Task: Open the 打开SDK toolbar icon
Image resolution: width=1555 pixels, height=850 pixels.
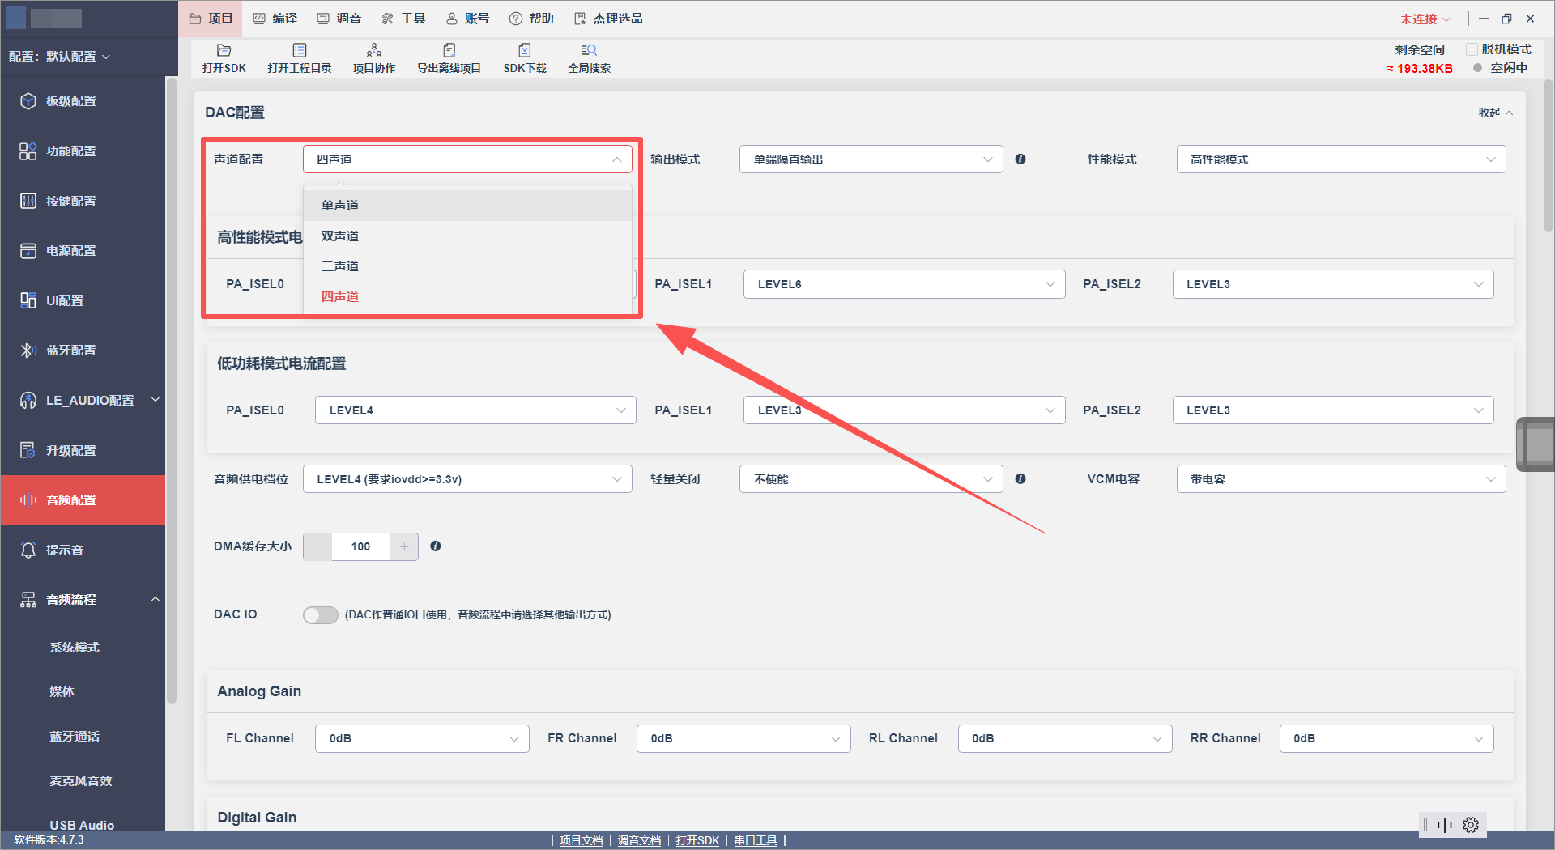Action: coord(224,58)
